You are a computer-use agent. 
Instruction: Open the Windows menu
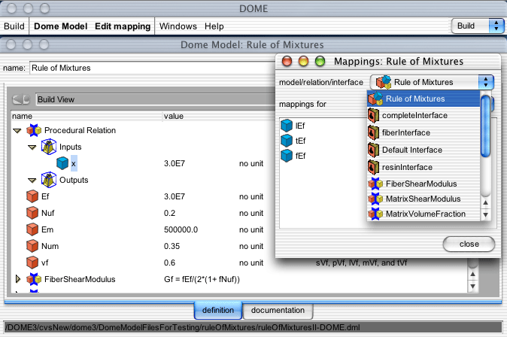tap(178, 26)
